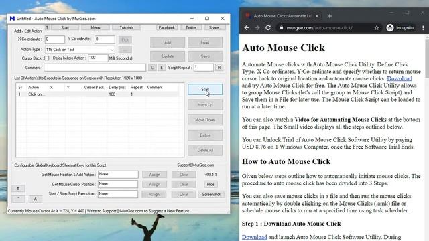Open the Menu button in Auto Mouse Click
This screenshot has width=429, height=241.
pos(95,27)
